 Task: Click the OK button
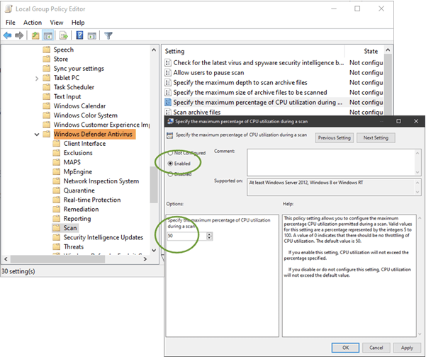(x=345, y=348)
